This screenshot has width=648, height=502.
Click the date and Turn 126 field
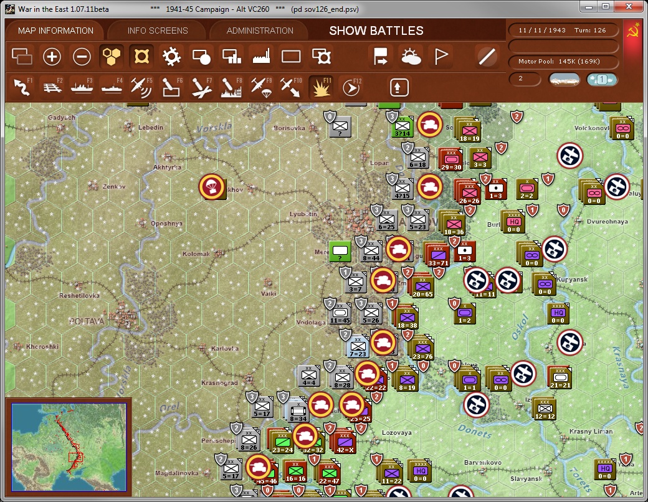pyautogui.click(x=563, y=30)
